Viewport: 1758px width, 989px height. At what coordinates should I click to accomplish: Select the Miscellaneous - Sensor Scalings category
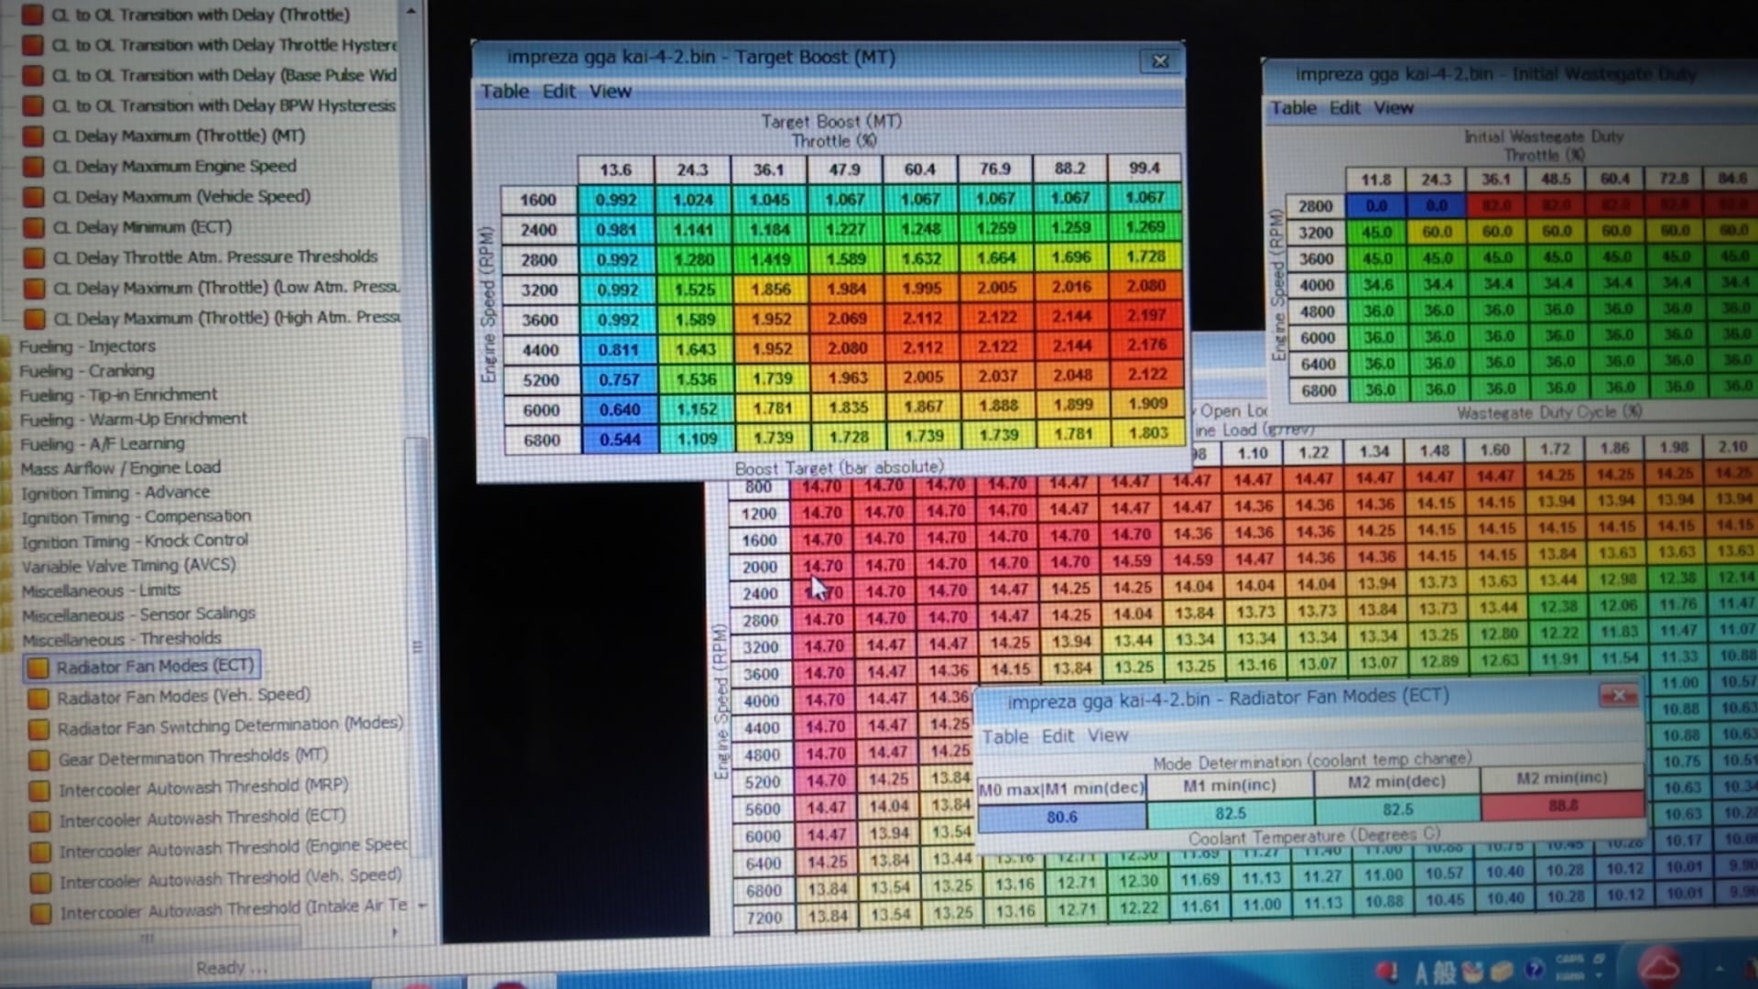(138, 614)
